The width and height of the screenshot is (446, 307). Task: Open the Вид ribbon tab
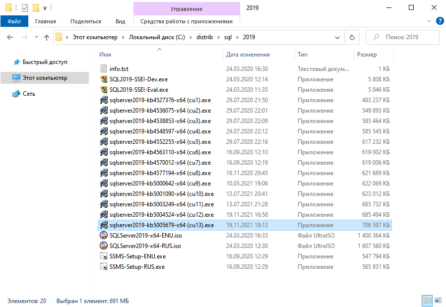[121, 21]
